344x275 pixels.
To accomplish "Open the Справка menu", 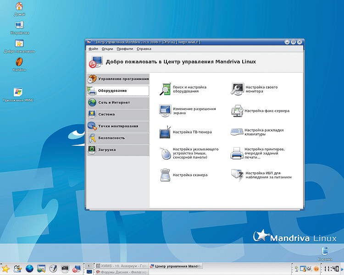I will 144,49.
